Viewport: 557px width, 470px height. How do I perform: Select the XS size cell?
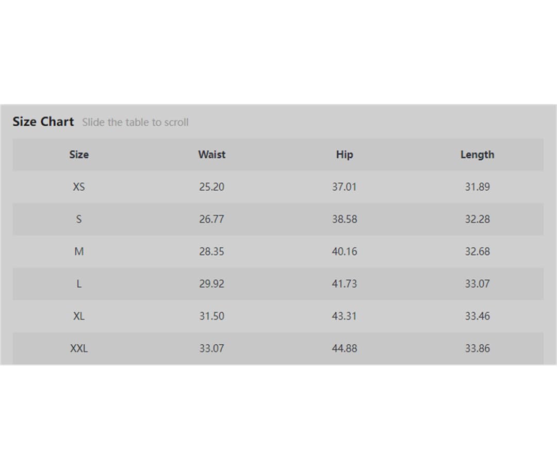79,187
